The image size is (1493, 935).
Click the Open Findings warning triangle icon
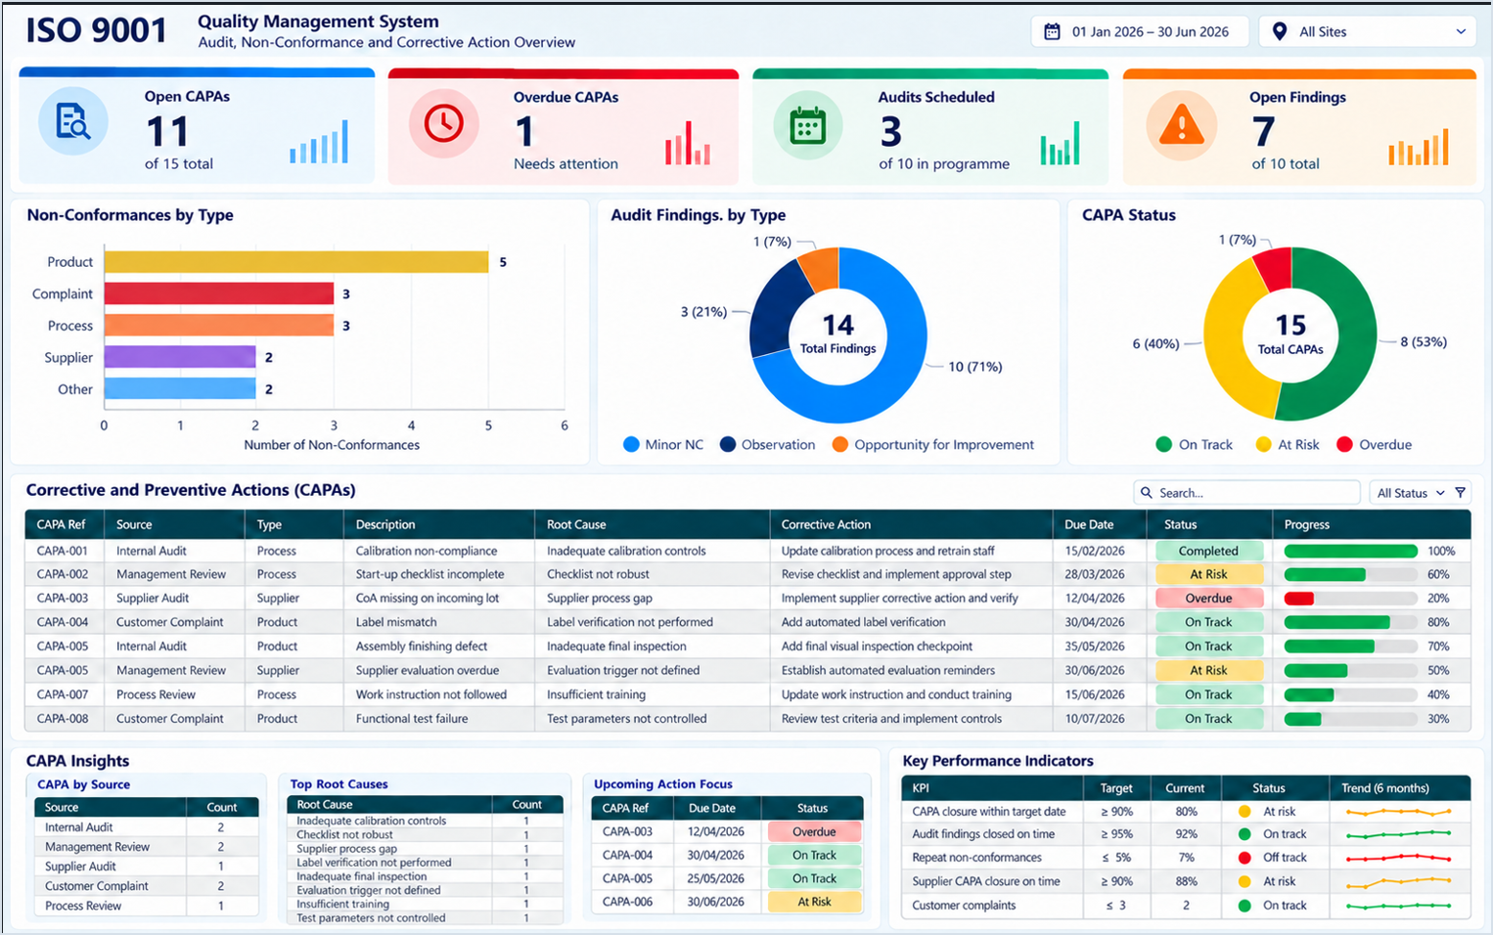click(1182, 124)
